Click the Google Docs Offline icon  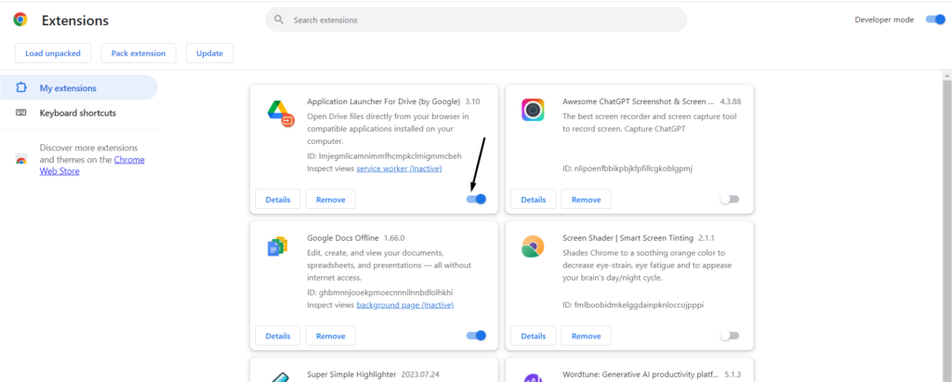[x=278, y=246]
